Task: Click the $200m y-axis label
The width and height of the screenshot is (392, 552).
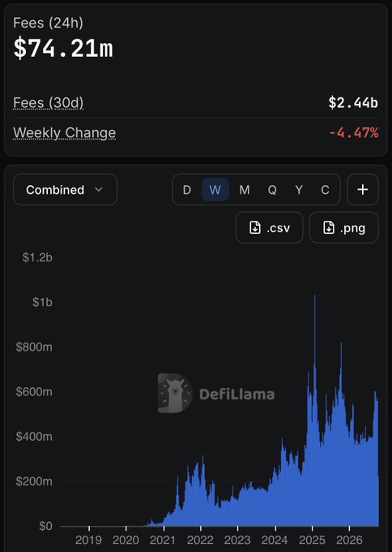Action: point(34,481)
